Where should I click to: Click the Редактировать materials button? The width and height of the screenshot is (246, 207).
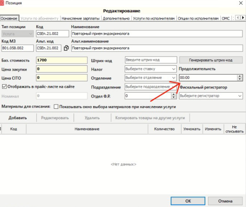pos(55,118)
